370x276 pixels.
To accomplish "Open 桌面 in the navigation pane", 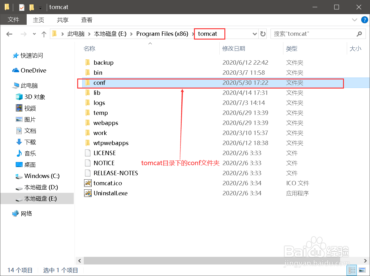I will (26, 165).
